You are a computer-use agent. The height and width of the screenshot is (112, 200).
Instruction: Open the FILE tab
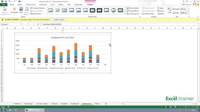point(4,5)
